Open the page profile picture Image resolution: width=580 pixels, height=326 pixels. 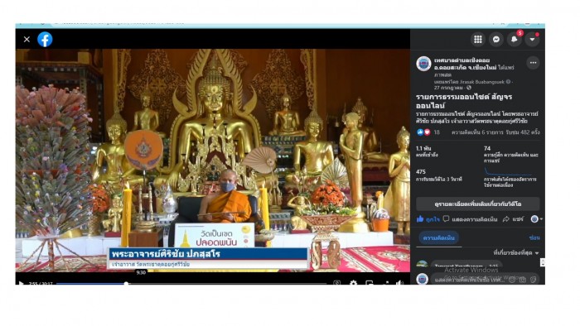pyautogui.click(x=423, y=64)
